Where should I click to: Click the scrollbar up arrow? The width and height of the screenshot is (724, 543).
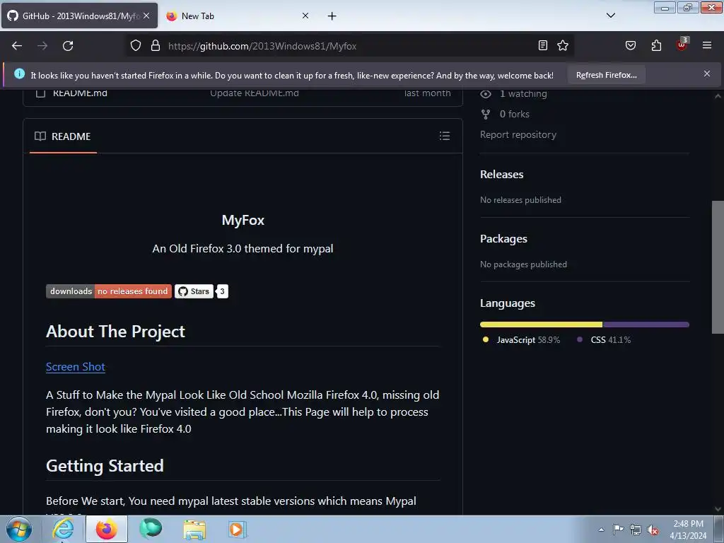pyautogui.click(x=718, y=96)
